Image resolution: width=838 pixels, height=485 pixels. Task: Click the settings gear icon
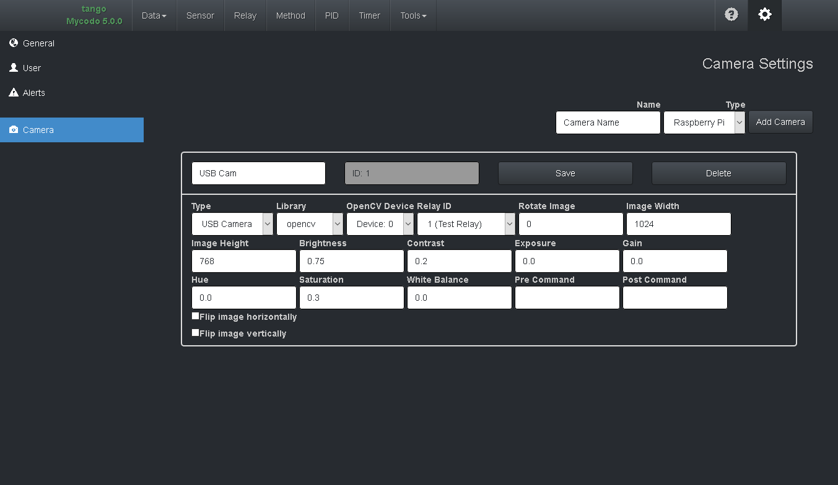click(764, 15)
